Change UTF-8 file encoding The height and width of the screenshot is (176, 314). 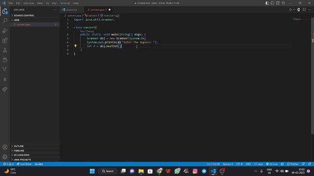pyautogui.click(x=239, y=164)
